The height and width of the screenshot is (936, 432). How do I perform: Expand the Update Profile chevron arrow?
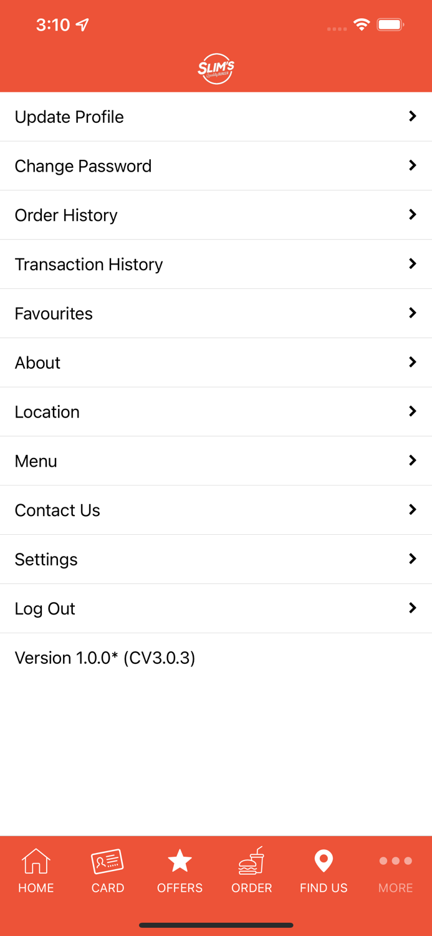point(412,116)
